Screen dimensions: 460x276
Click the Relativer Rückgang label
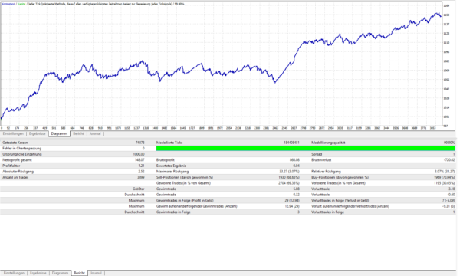(x=327, y=172)
